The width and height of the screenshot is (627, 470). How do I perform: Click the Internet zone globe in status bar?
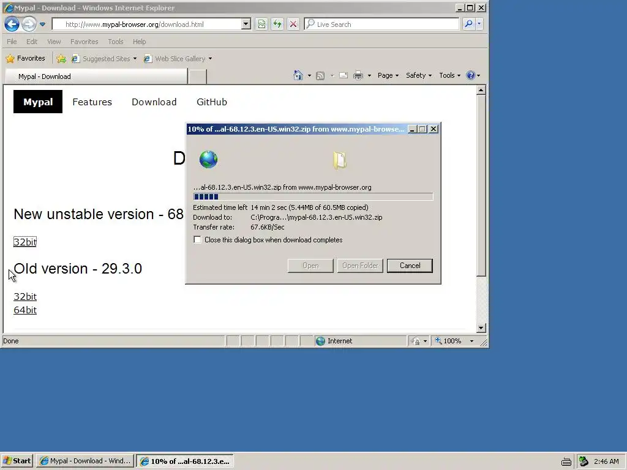320,341
